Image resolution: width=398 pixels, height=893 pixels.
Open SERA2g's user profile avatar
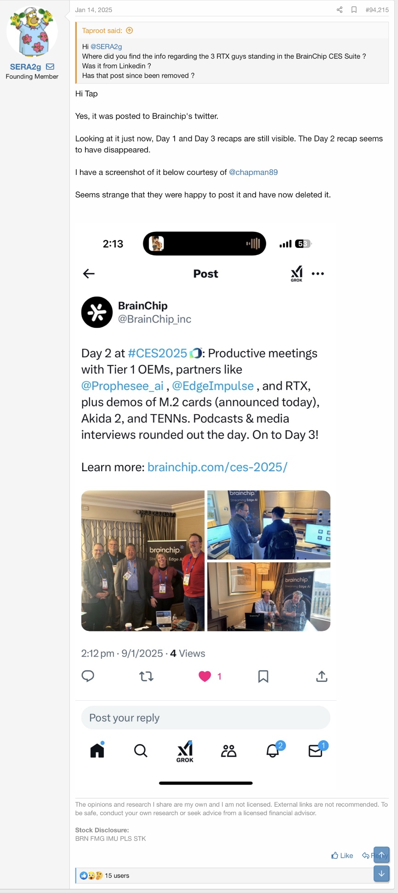[32, 31]
